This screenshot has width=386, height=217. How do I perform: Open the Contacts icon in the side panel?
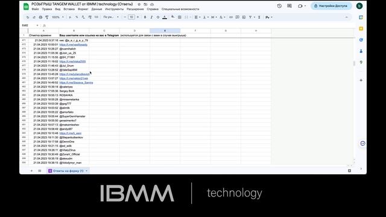[x=361, y=51]
